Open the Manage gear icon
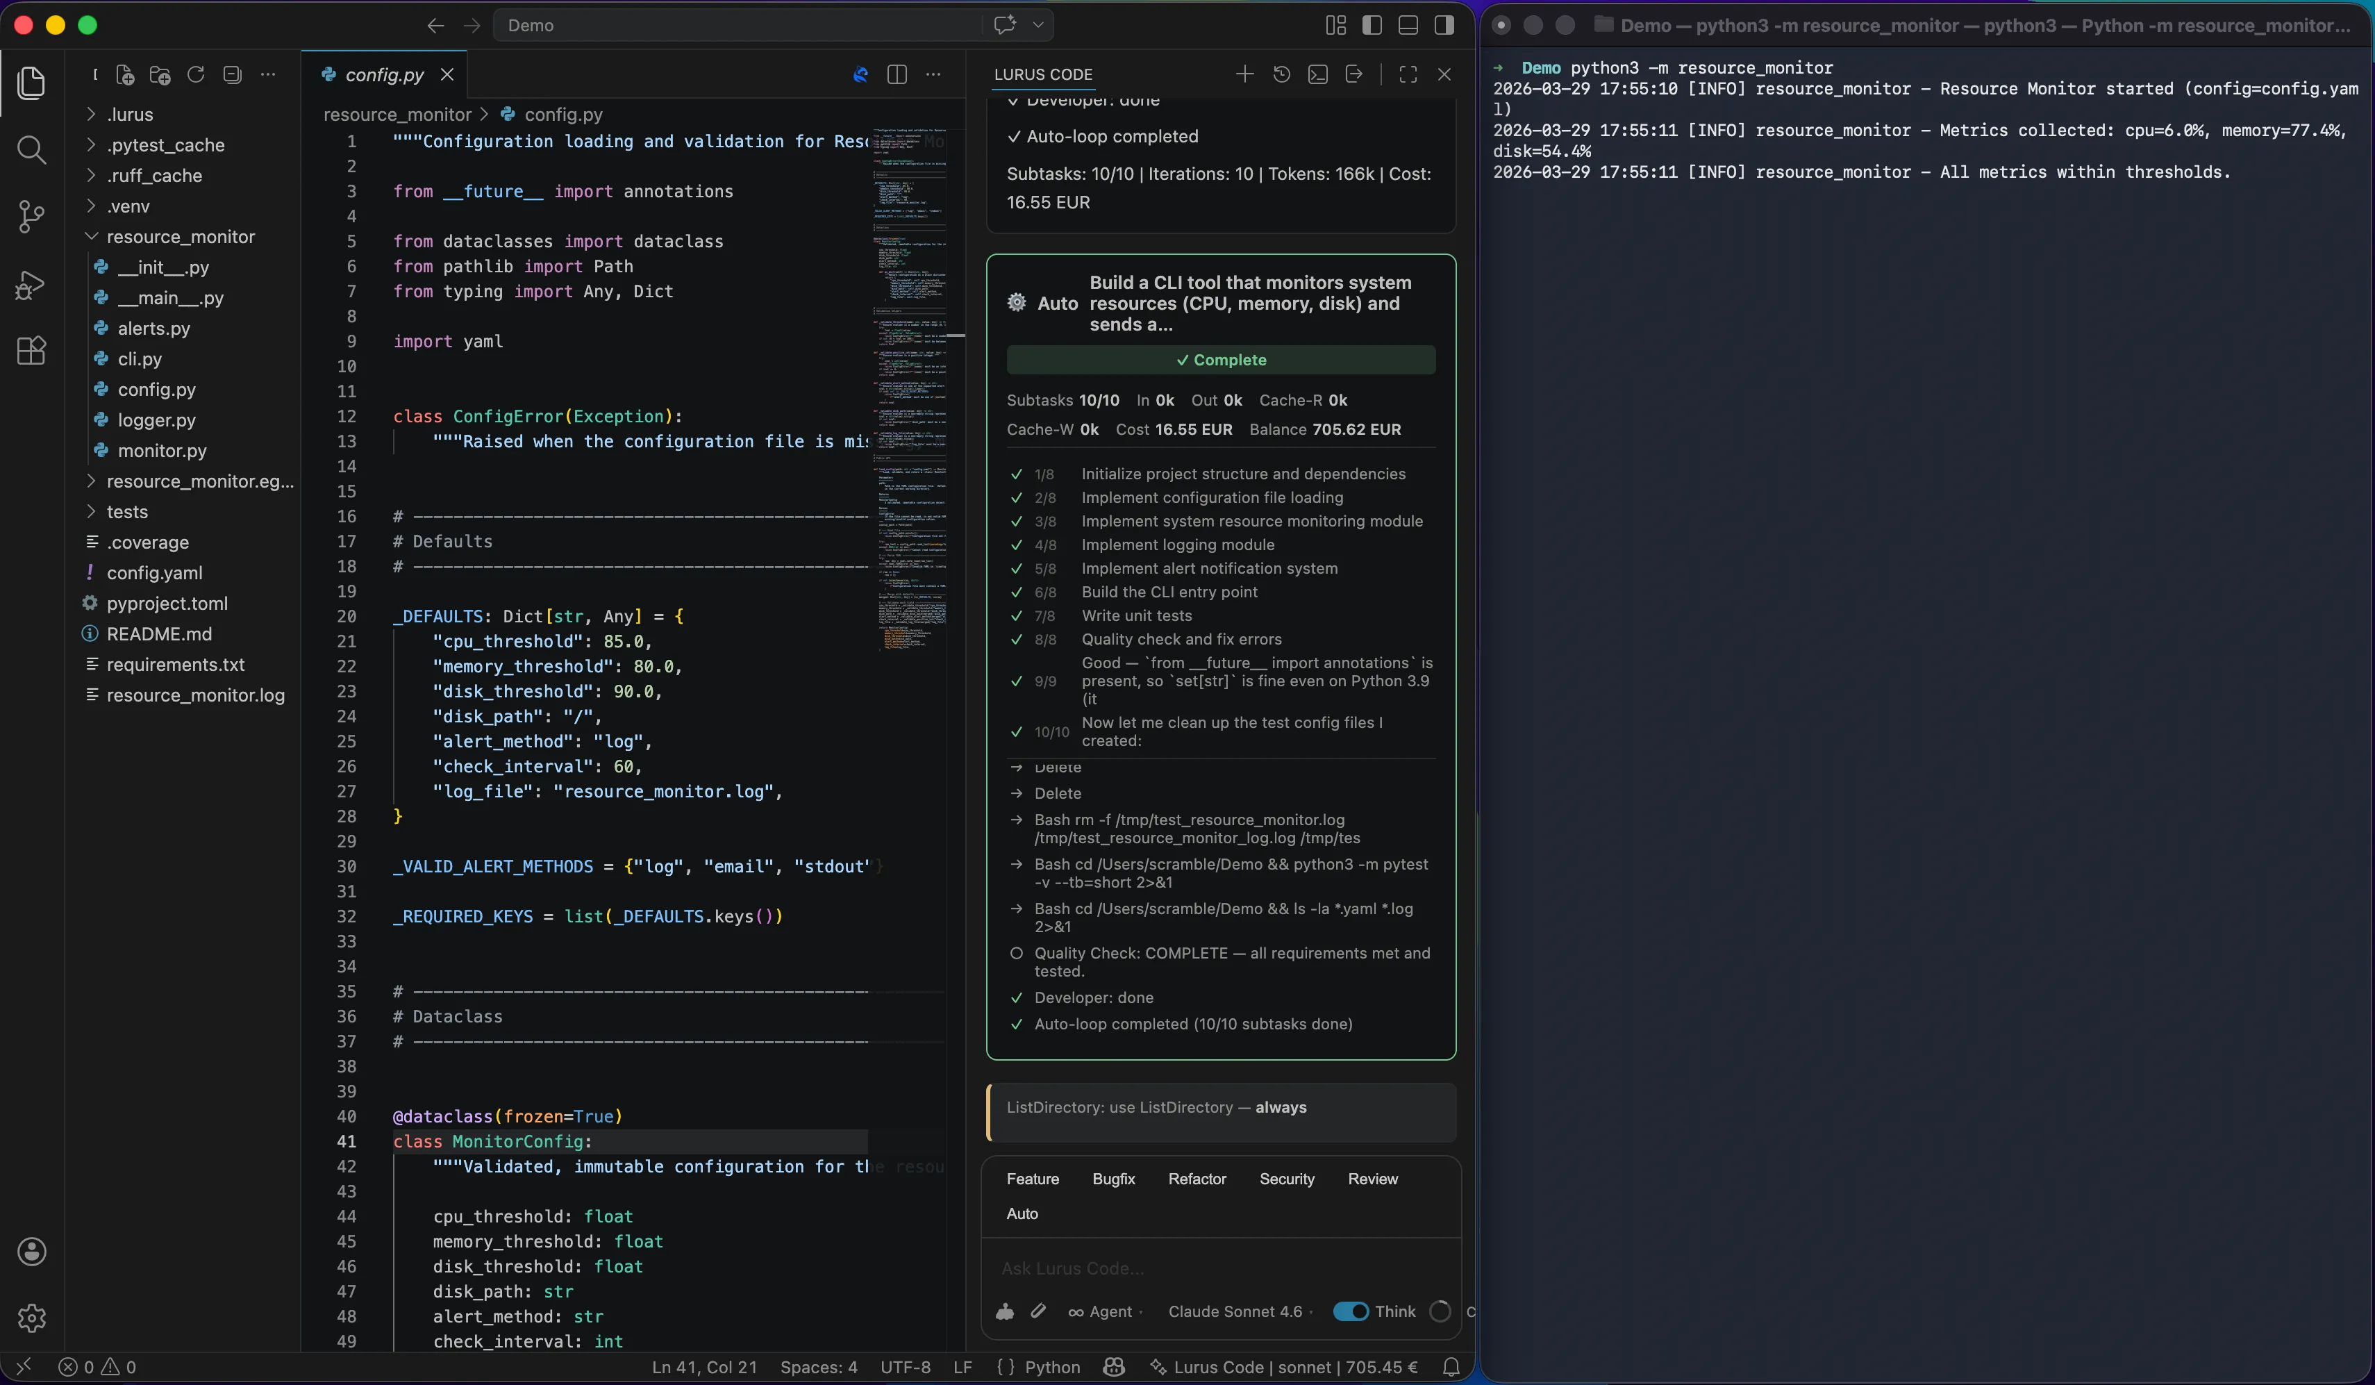This screenshot has height=1385, width=2375. pos(31,1317)
